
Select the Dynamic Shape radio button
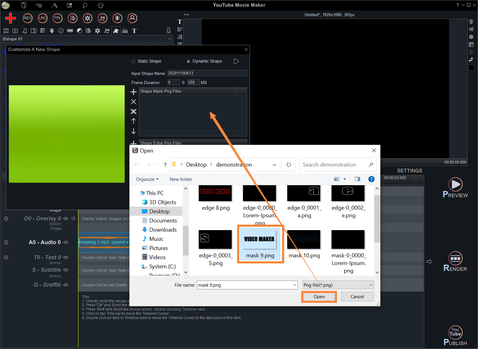pyautogui.click(x=188, y=61)
